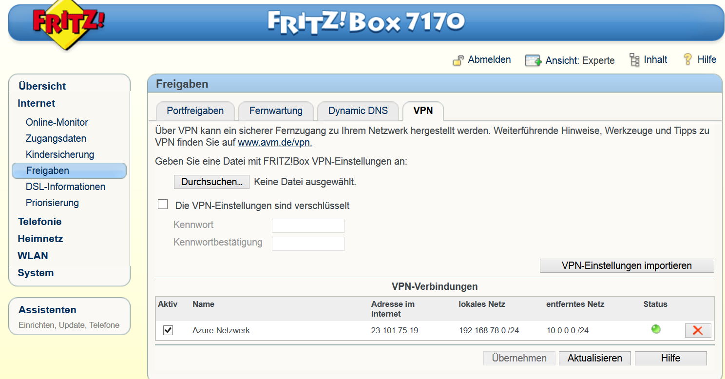Click the lokales Netz column header
Image resolution: width=725 pixels, height=379 pixels.
click(482, 304)
